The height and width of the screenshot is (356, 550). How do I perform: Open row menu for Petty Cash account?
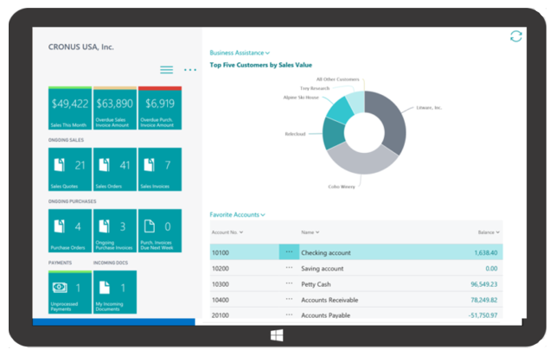tap(289, 283)
